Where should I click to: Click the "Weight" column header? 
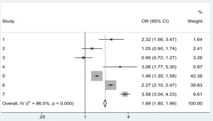click(x=195, y=21)
